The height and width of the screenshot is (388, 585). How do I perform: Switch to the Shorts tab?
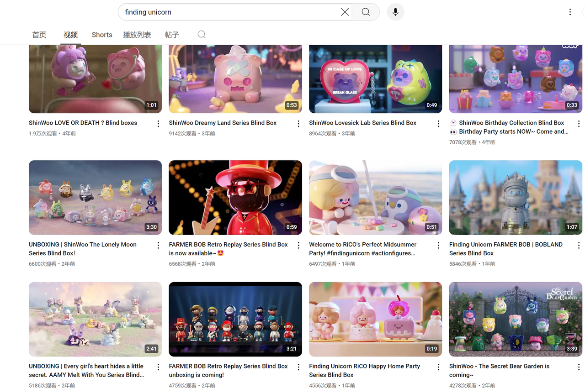tap(101, 35)
